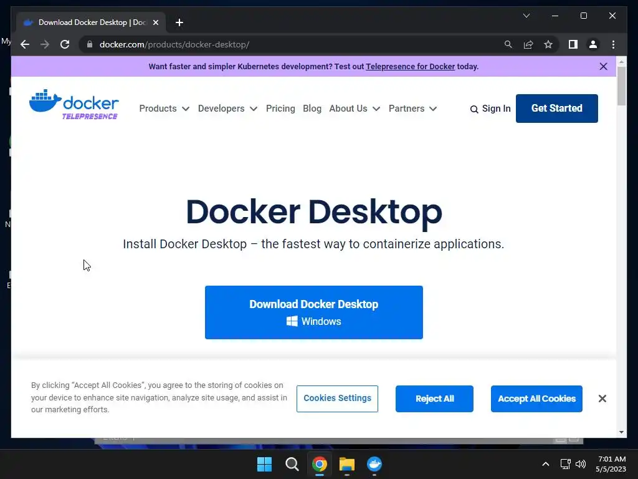Share this page via address bar icon
The height and width of the screenshot is (479, 638).
click(528, 44)
